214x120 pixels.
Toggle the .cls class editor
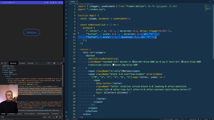pos(49,117)
